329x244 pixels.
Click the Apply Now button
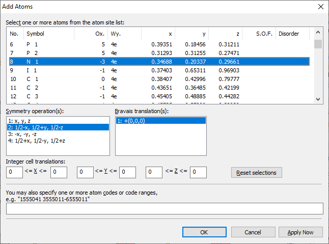300,232
